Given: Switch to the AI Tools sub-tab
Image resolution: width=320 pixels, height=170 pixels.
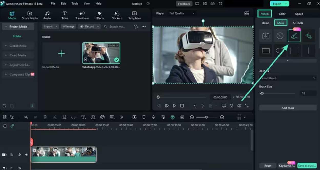Looking at the screenshot, I should [x=298, y=23].
